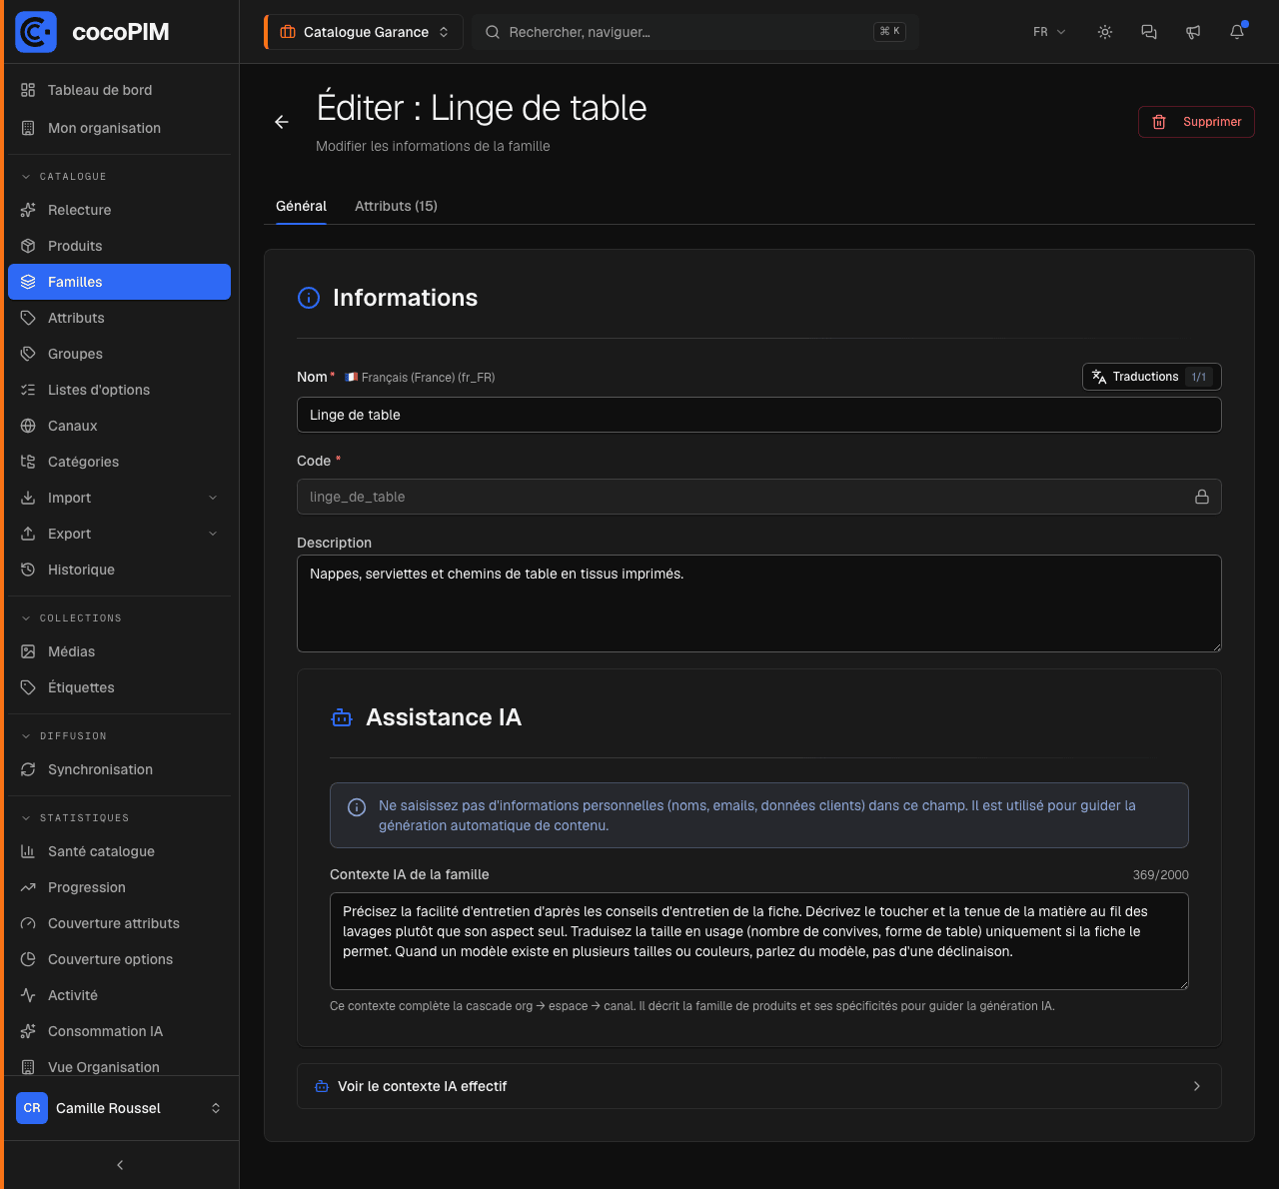Open Relecture from the sidebar
Viewport: 1279px width, 1189px height.
click(119, 210)
